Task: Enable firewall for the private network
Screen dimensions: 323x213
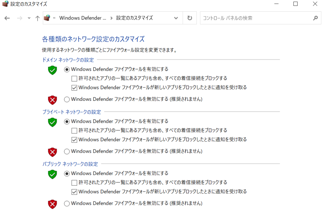Action: 67,121
